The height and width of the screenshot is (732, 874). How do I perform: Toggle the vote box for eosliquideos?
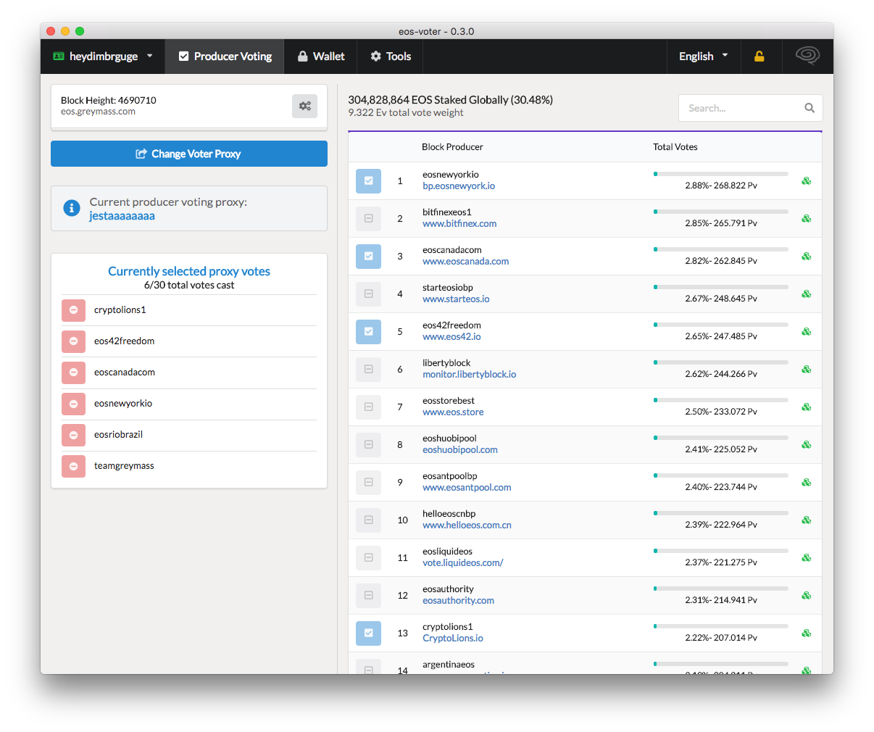[368, 558]
